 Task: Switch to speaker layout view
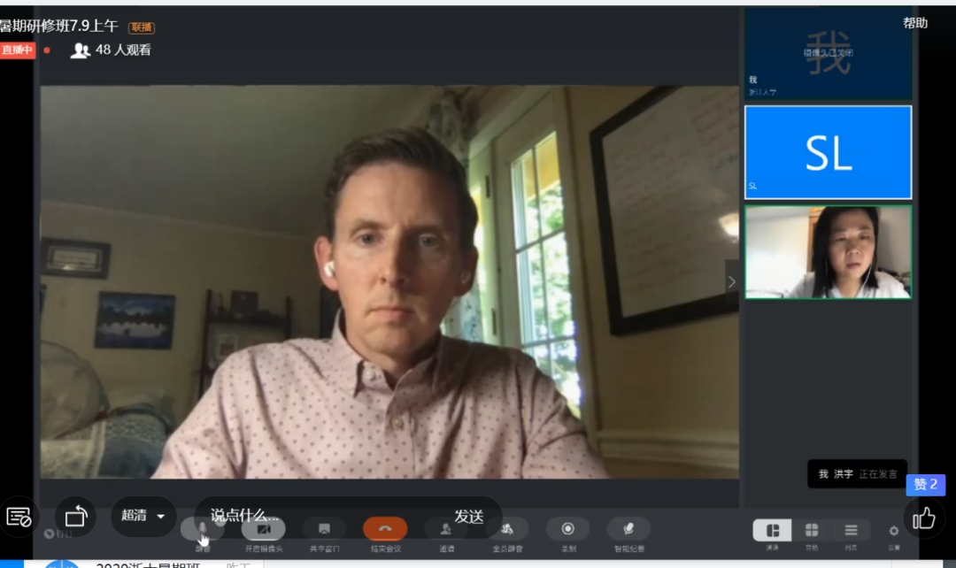[773, 530]
